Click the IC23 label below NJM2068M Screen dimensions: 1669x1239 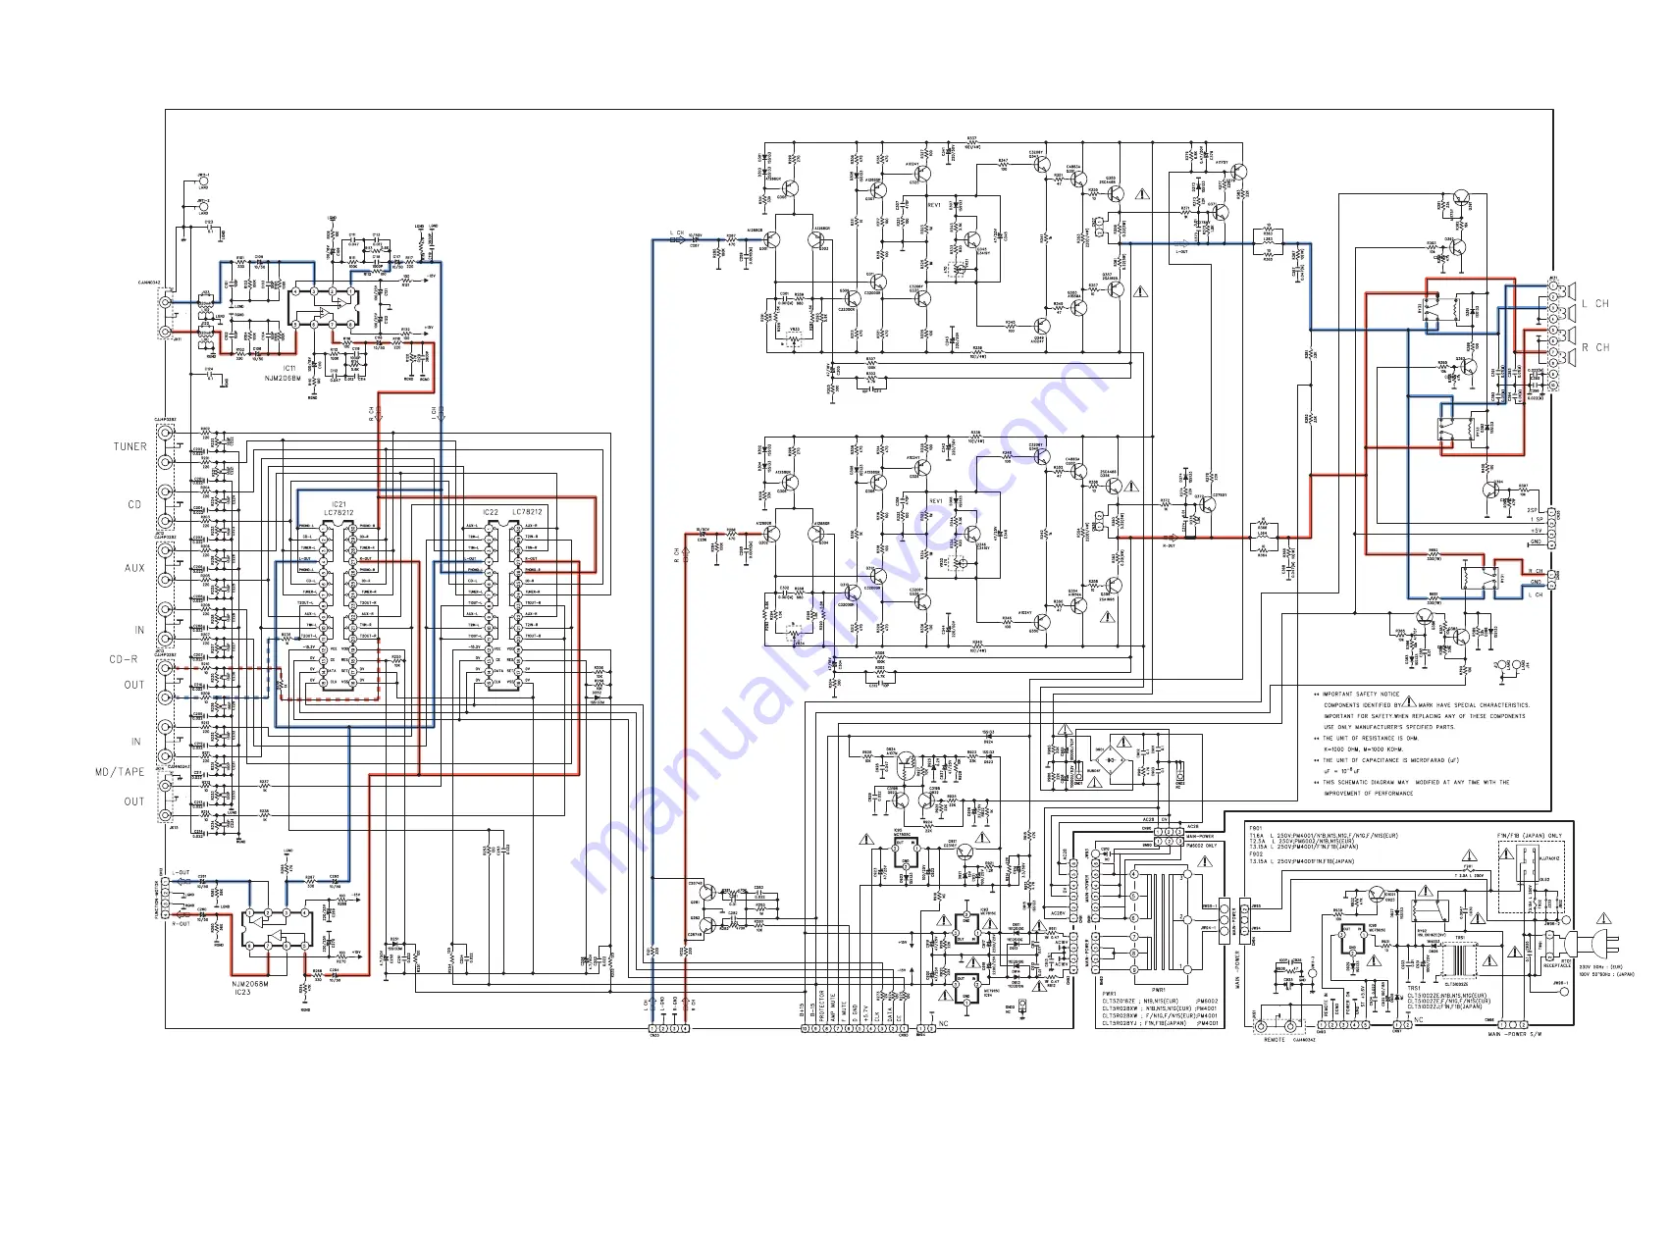pos(242,992)
